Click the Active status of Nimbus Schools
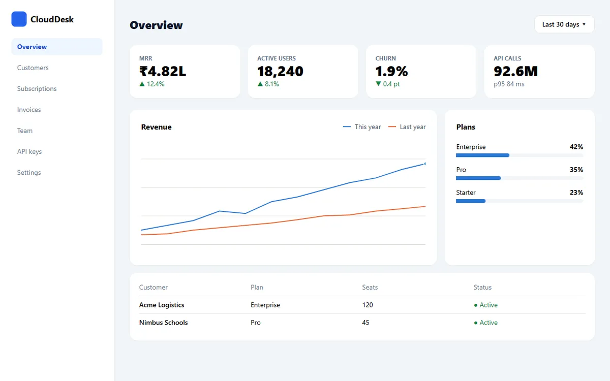 pos(486,323)
